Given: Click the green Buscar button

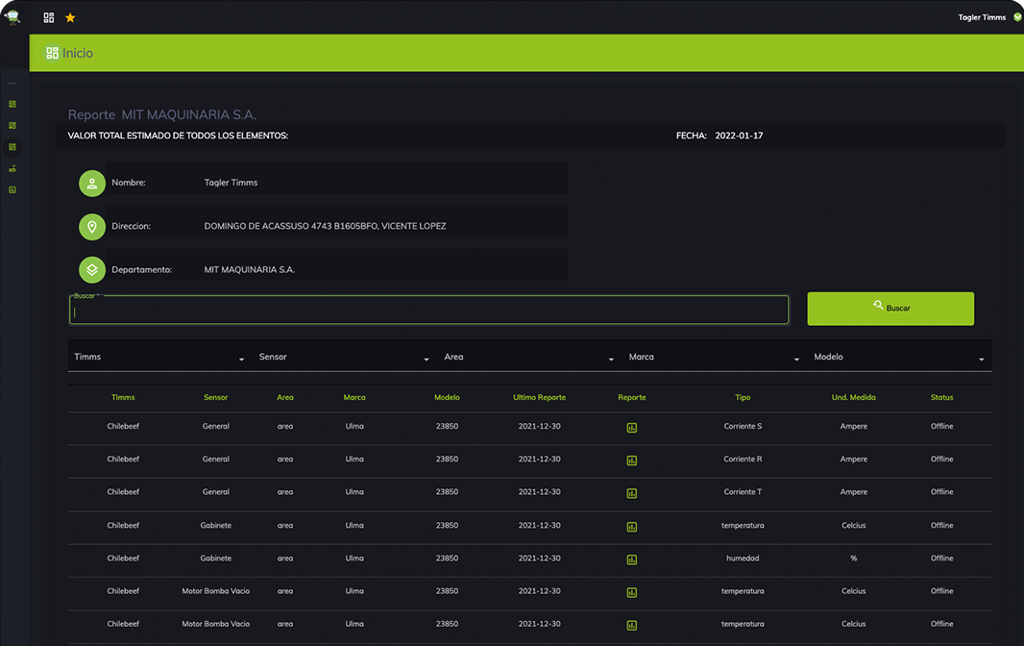Looking at the screenshot, I should [x=890, y=309].
